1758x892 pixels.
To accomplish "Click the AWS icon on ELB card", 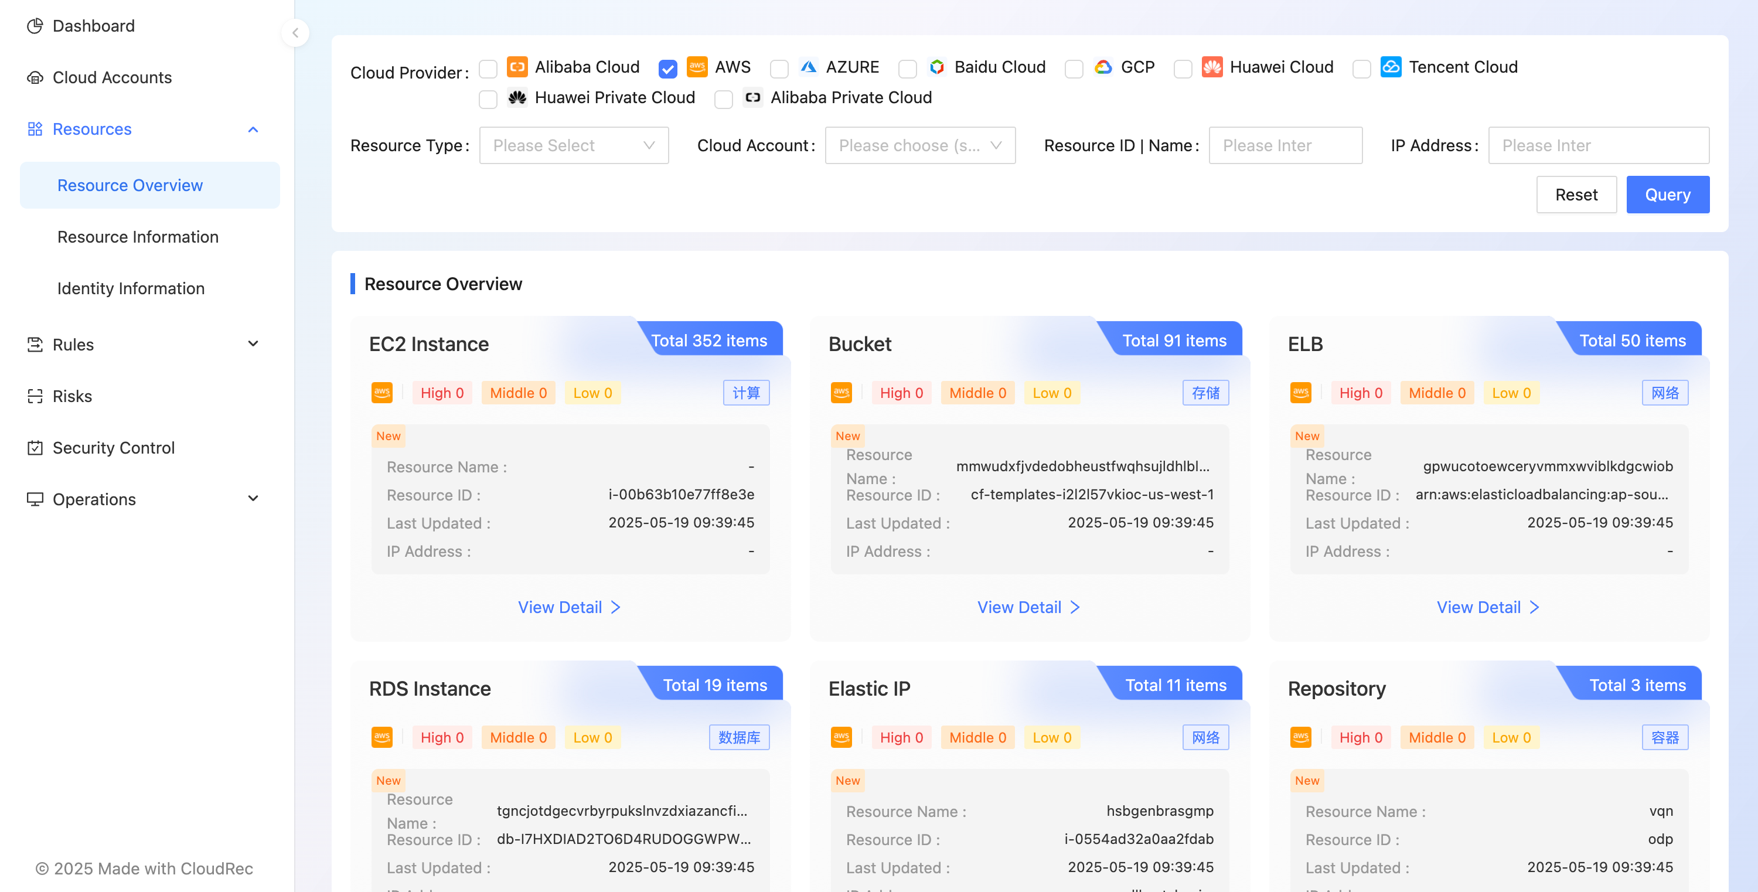I will click(x=1301, y=393).
